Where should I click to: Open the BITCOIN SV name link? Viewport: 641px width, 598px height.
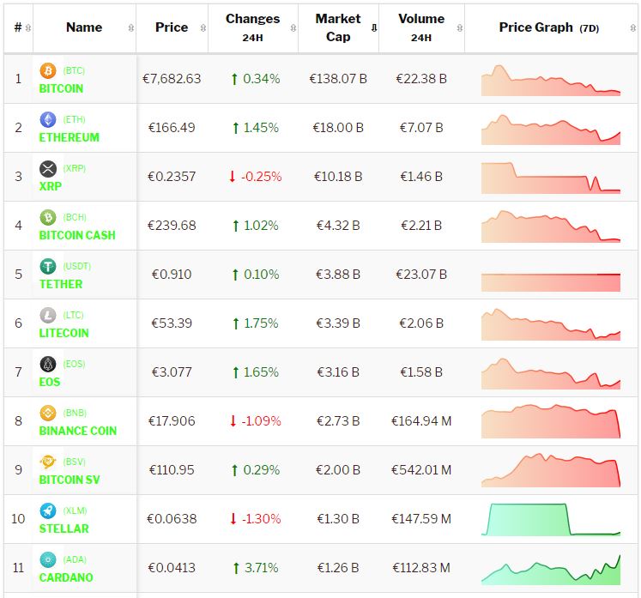coord(70,480)
